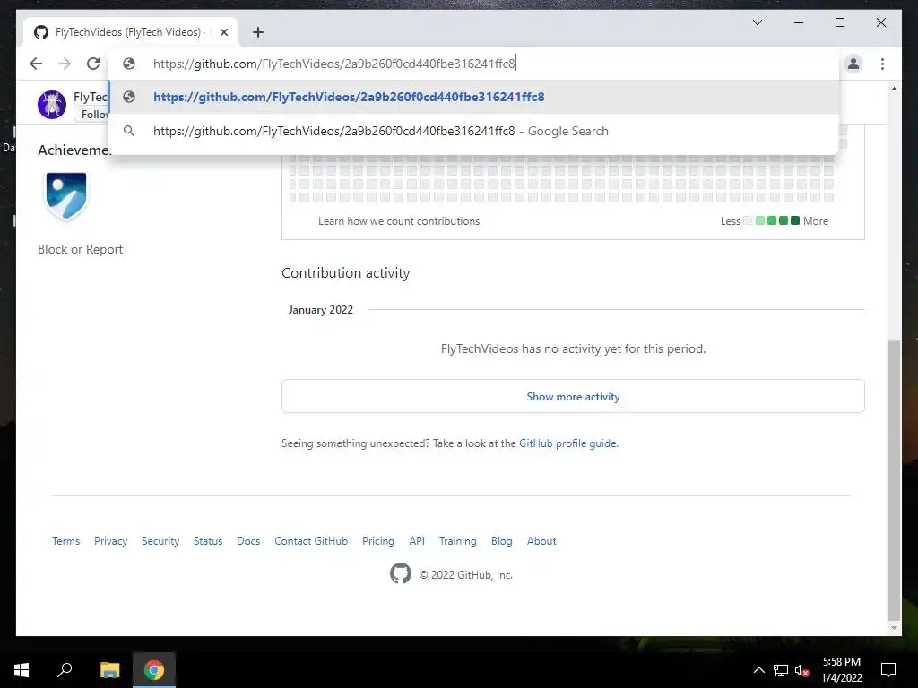Open Block or Report link
This screenshot has width=918, height=688.
(80, 249)
